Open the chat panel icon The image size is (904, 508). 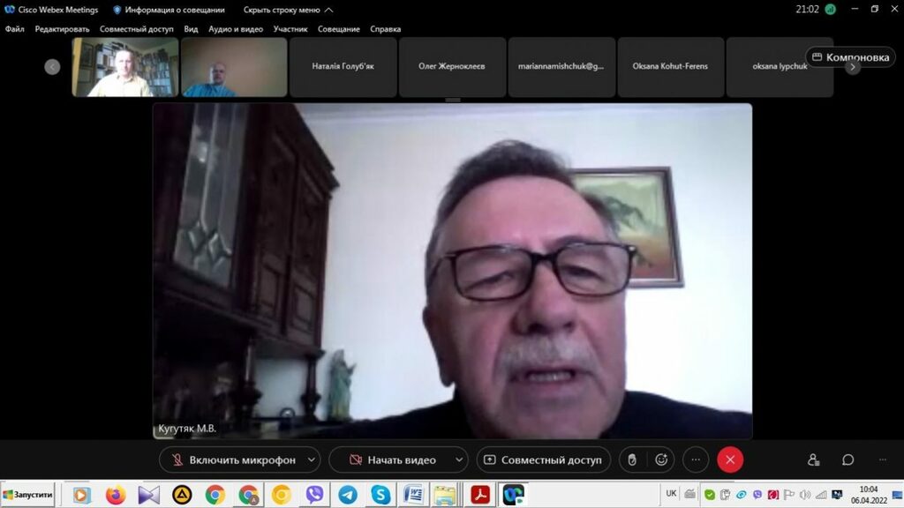point(847,459)
